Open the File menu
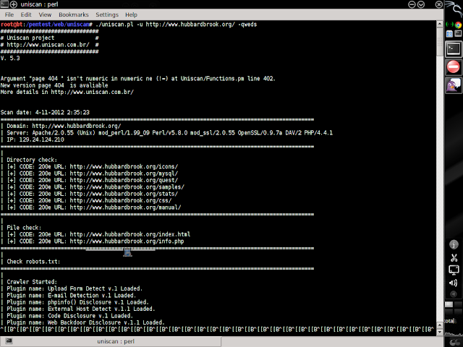The width and height of the screenshot is (463, 347). (9, 14)
